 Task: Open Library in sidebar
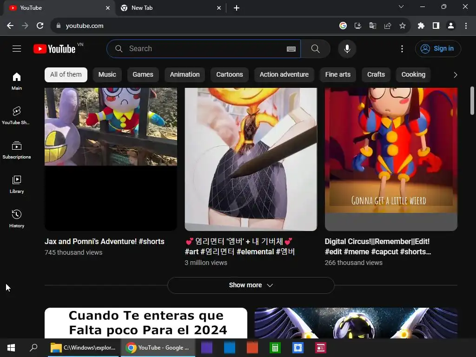click(x=17, y=185)
